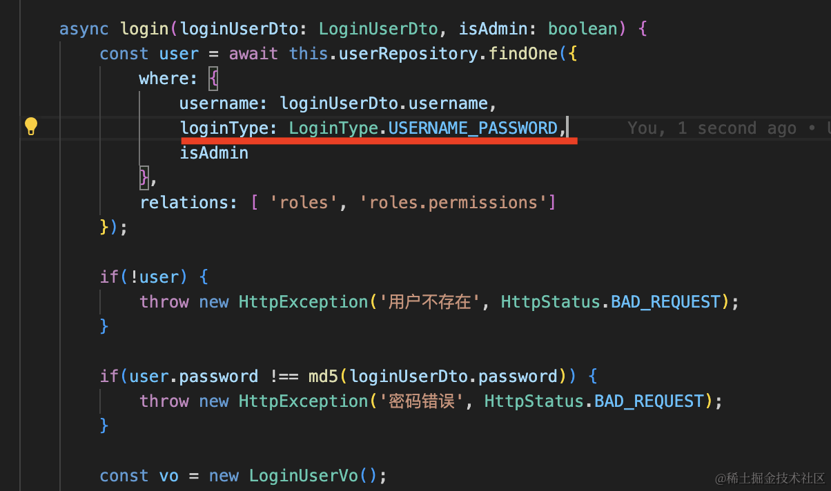
Task: Click the LoginUserDto type in the function signature
Action: tap(378, 29)
